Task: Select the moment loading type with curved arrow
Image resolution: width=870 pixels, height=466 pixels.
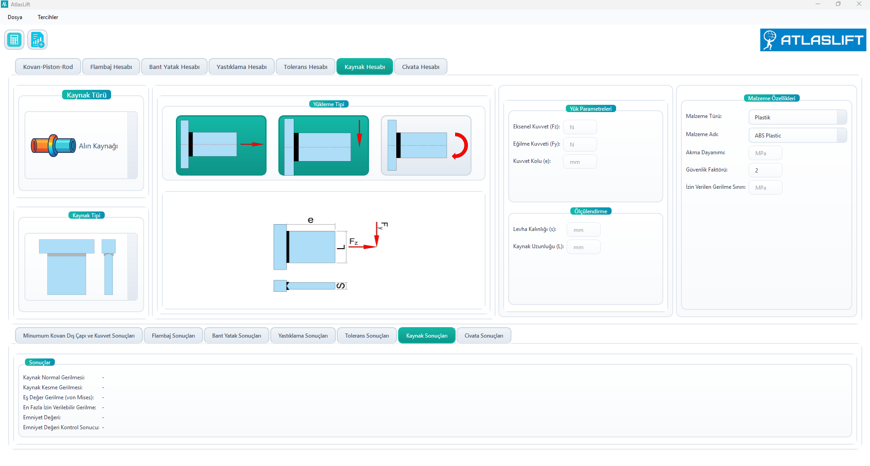Action: pyautogui.click(x=426, y=145)
